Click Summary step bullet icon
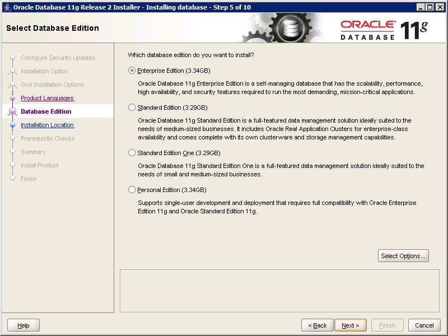The image size is (448, 336). point(12,151)
